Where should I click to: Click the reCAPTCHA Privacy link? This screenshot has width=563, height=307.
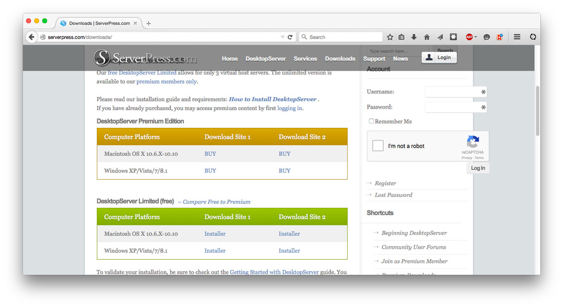[467, 158]
